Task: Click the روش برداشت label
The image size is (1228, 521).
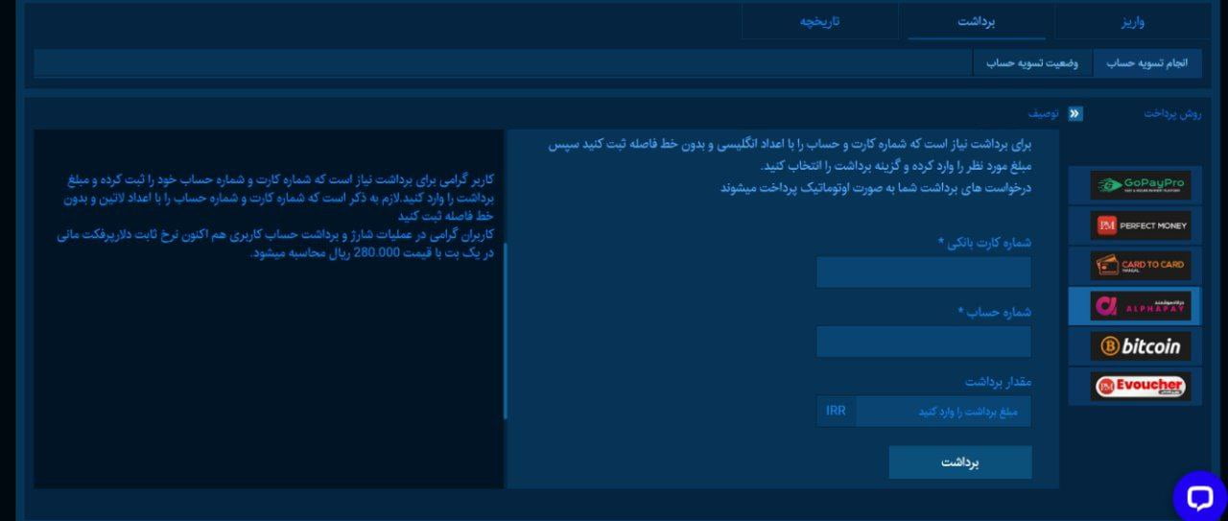Action: 1172,114
